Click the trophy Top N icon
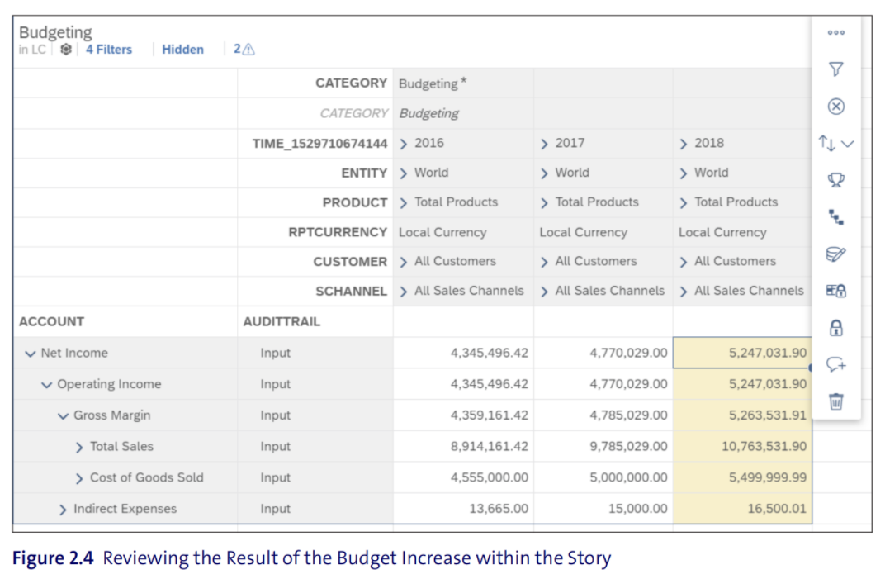Screen dimensions: 885x579 coord(836,180)
